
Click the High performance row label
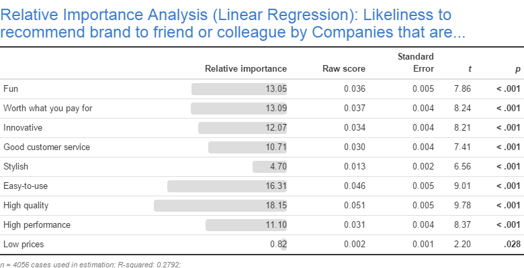37,224
